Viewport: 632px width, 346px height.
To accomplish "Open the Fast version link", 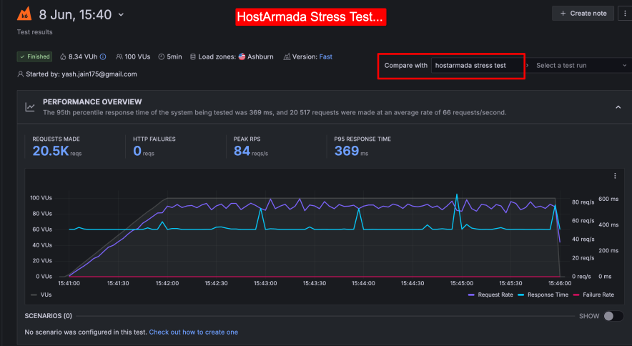I will (x=326, y=57).
